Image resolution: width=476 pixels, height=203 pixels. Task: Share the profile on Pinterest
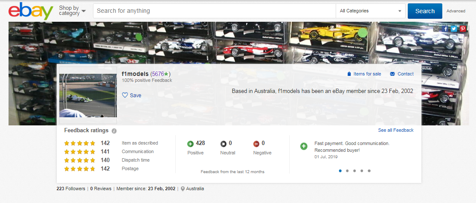462,29
